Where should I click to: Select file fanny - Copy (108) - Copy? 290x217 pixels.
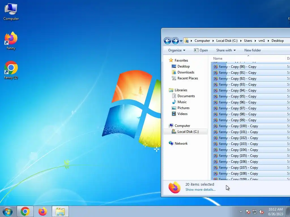251,173
